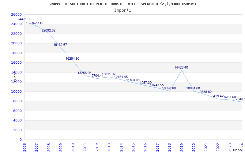Click the 2017 x-axis year label
Viewport: 245px width, 153px height.
157,147
